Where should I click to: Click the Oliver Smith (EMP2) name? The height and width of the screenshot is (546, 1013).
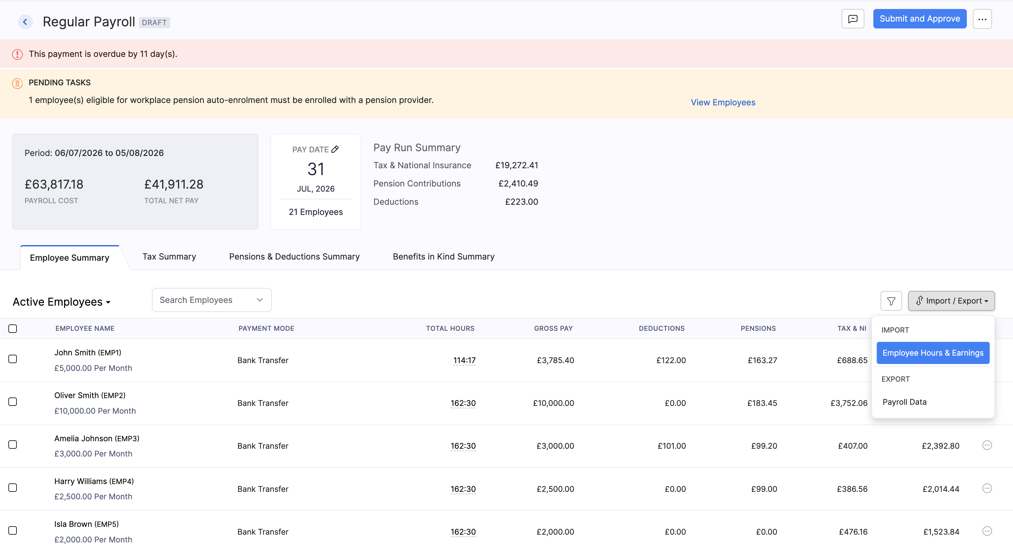click(90, 395)
